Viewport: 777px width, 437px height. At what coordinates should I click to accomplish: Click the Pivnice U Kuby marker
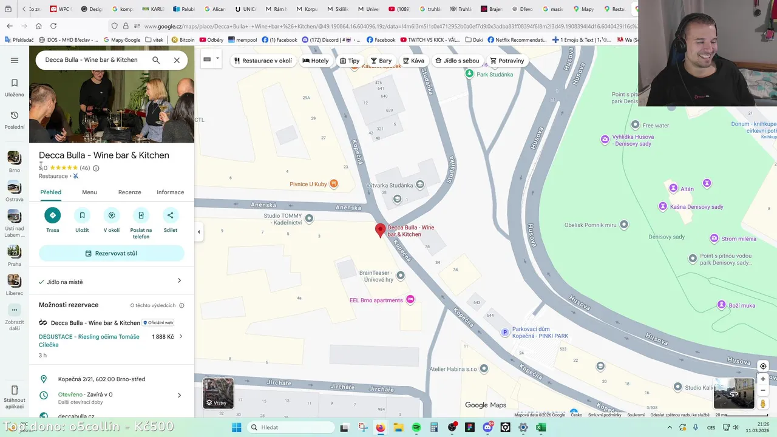click(333, 183)
